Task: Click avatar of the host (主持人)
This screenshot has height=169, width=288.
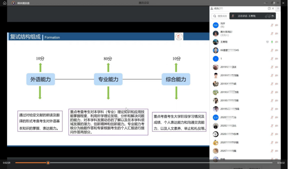Action: point(216,33)
